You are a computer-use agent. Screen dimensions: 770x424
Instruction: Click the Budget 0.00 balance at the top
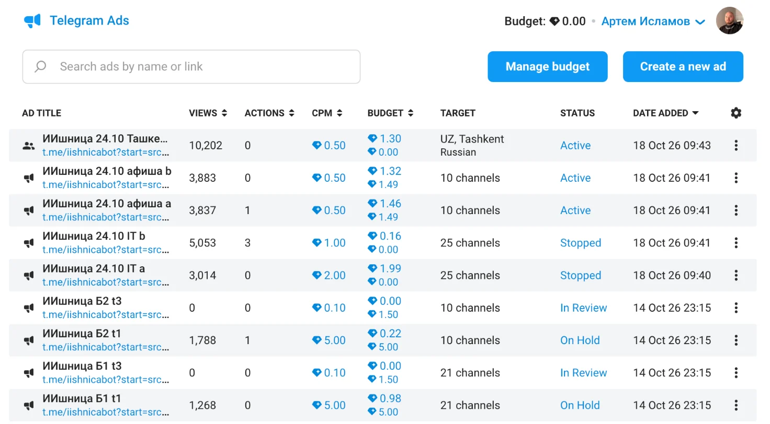coord(545,21)
